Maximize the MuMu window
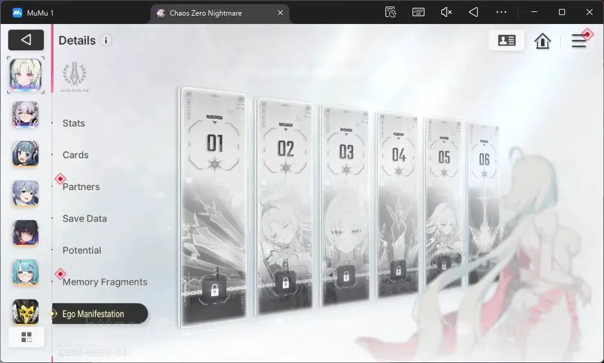This screenshot has height=363, width=604. 561,13
